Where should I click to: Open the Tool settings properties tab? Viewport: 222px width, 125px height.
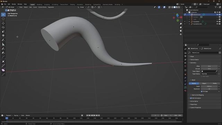coord(185,49)
